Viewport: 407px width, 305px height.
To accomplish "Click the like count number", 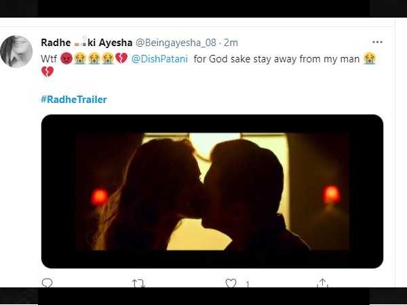I will (248, 284).
